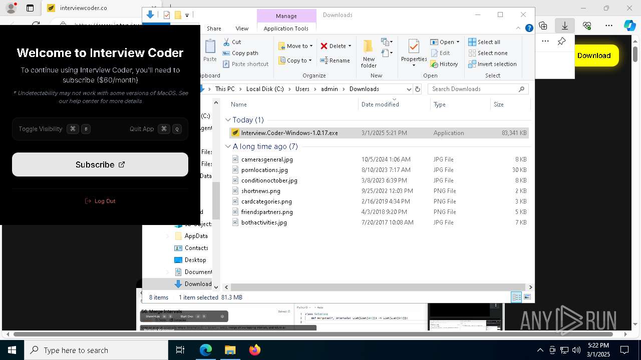This screenshot has width=641, height=360.
Task: Click Task View taskbar icon
Action: pyautogui.click(x=180, y=350)
